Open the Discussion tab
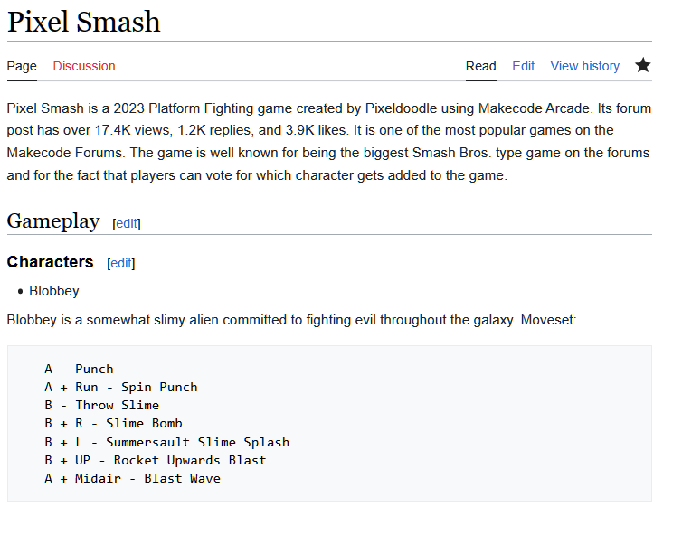 pos(84,66)
